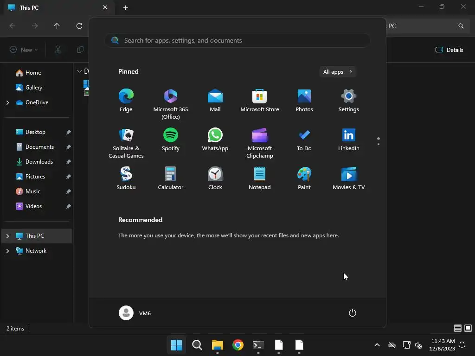Screen dimensions: 475x356
Task: Close the This PC tab
Action: click(105, 7)
